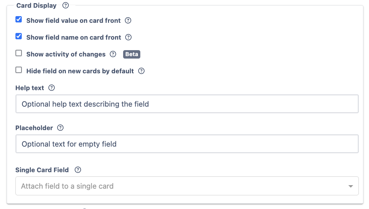The height and width of the screenshot is (209, 369).
Task: Click help icon for Hide field on new cards
Action: [x=141, y=71]
